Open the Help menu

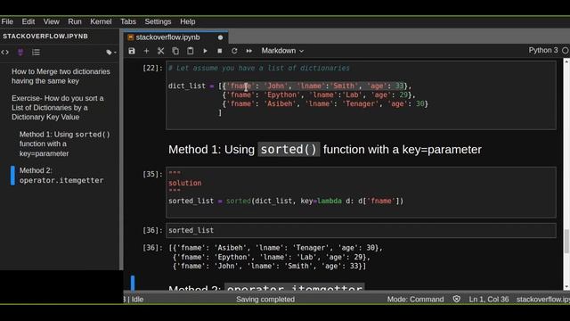point(188,21)
